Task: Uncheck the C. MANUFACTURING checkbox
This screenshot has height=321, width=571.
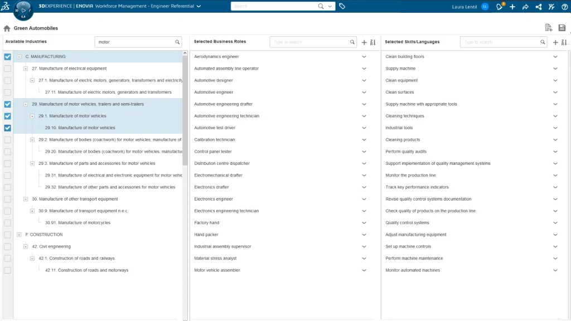Action: click(x=7, y=57)
